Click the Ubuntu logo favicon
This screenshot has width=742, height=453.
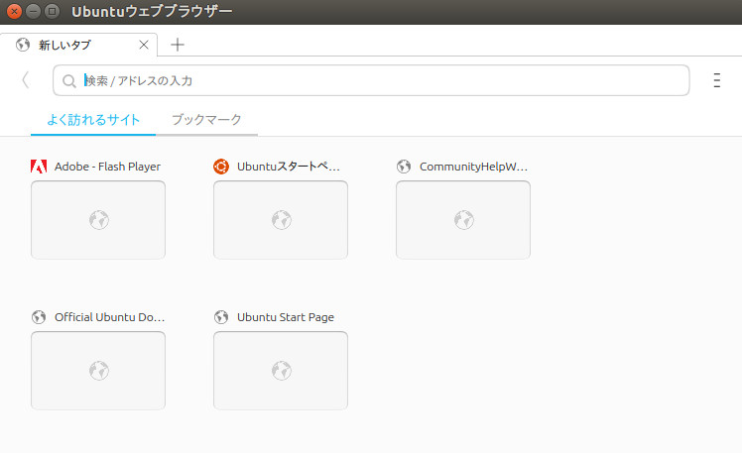[221, 167]
